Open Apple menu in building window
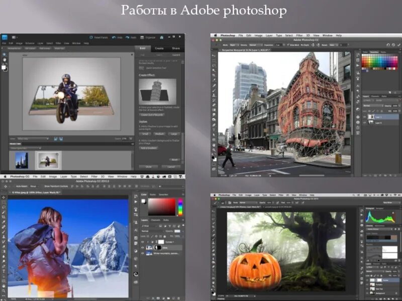This screenshot has height=301, width=402. click(216, 35)
